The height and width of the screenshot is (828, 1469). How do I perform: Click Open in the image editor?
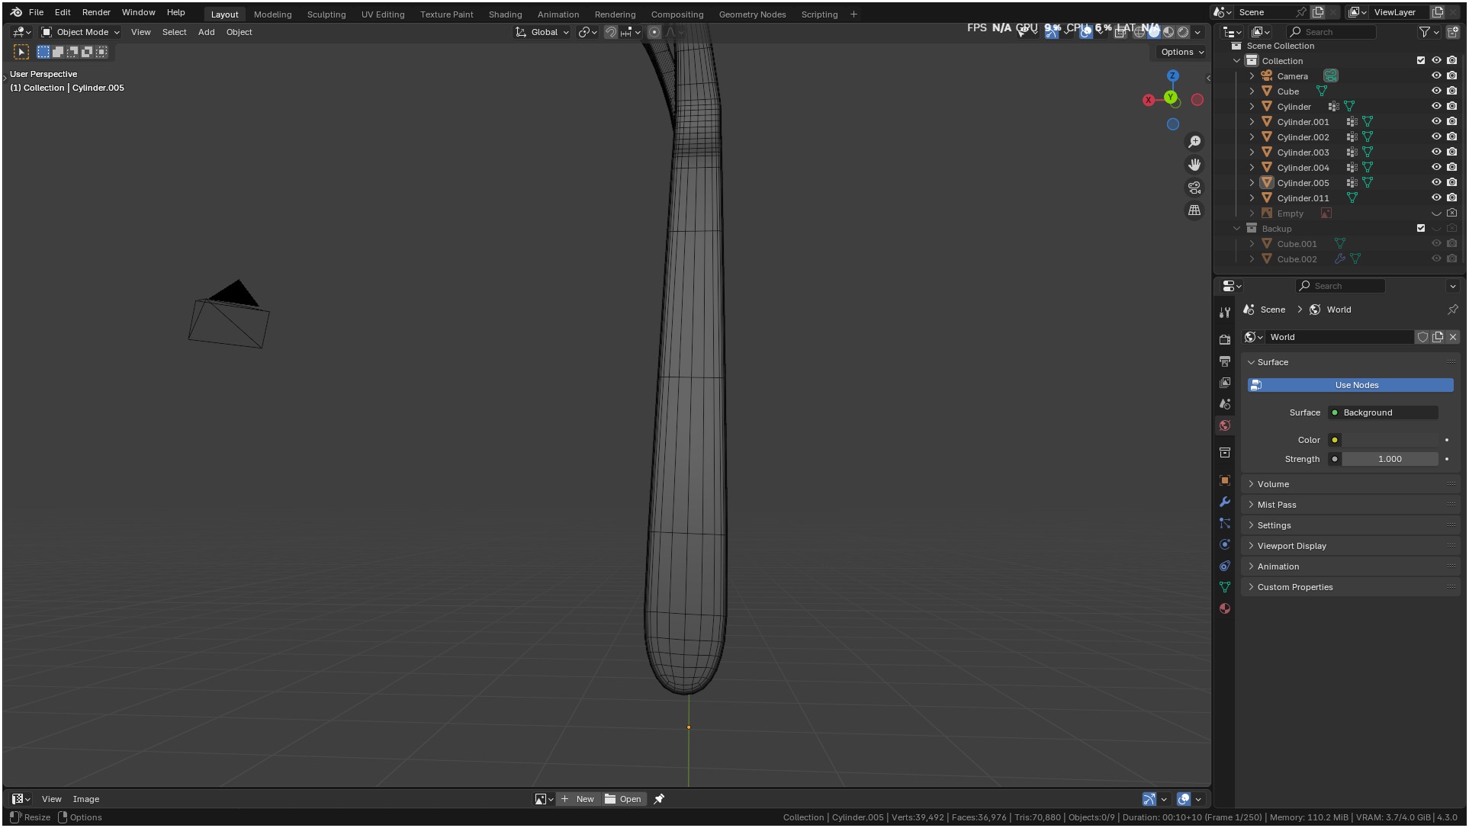[x=623, y=799]
